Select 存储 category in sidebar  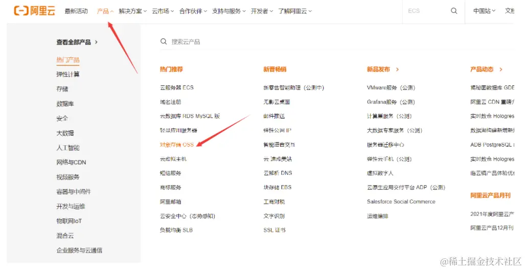(62, 89)
